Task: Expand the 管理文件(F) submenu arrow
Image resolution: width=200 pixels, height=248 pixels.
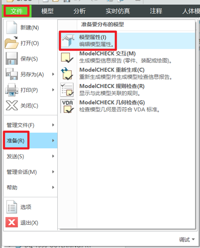Action: click(53, 125)
